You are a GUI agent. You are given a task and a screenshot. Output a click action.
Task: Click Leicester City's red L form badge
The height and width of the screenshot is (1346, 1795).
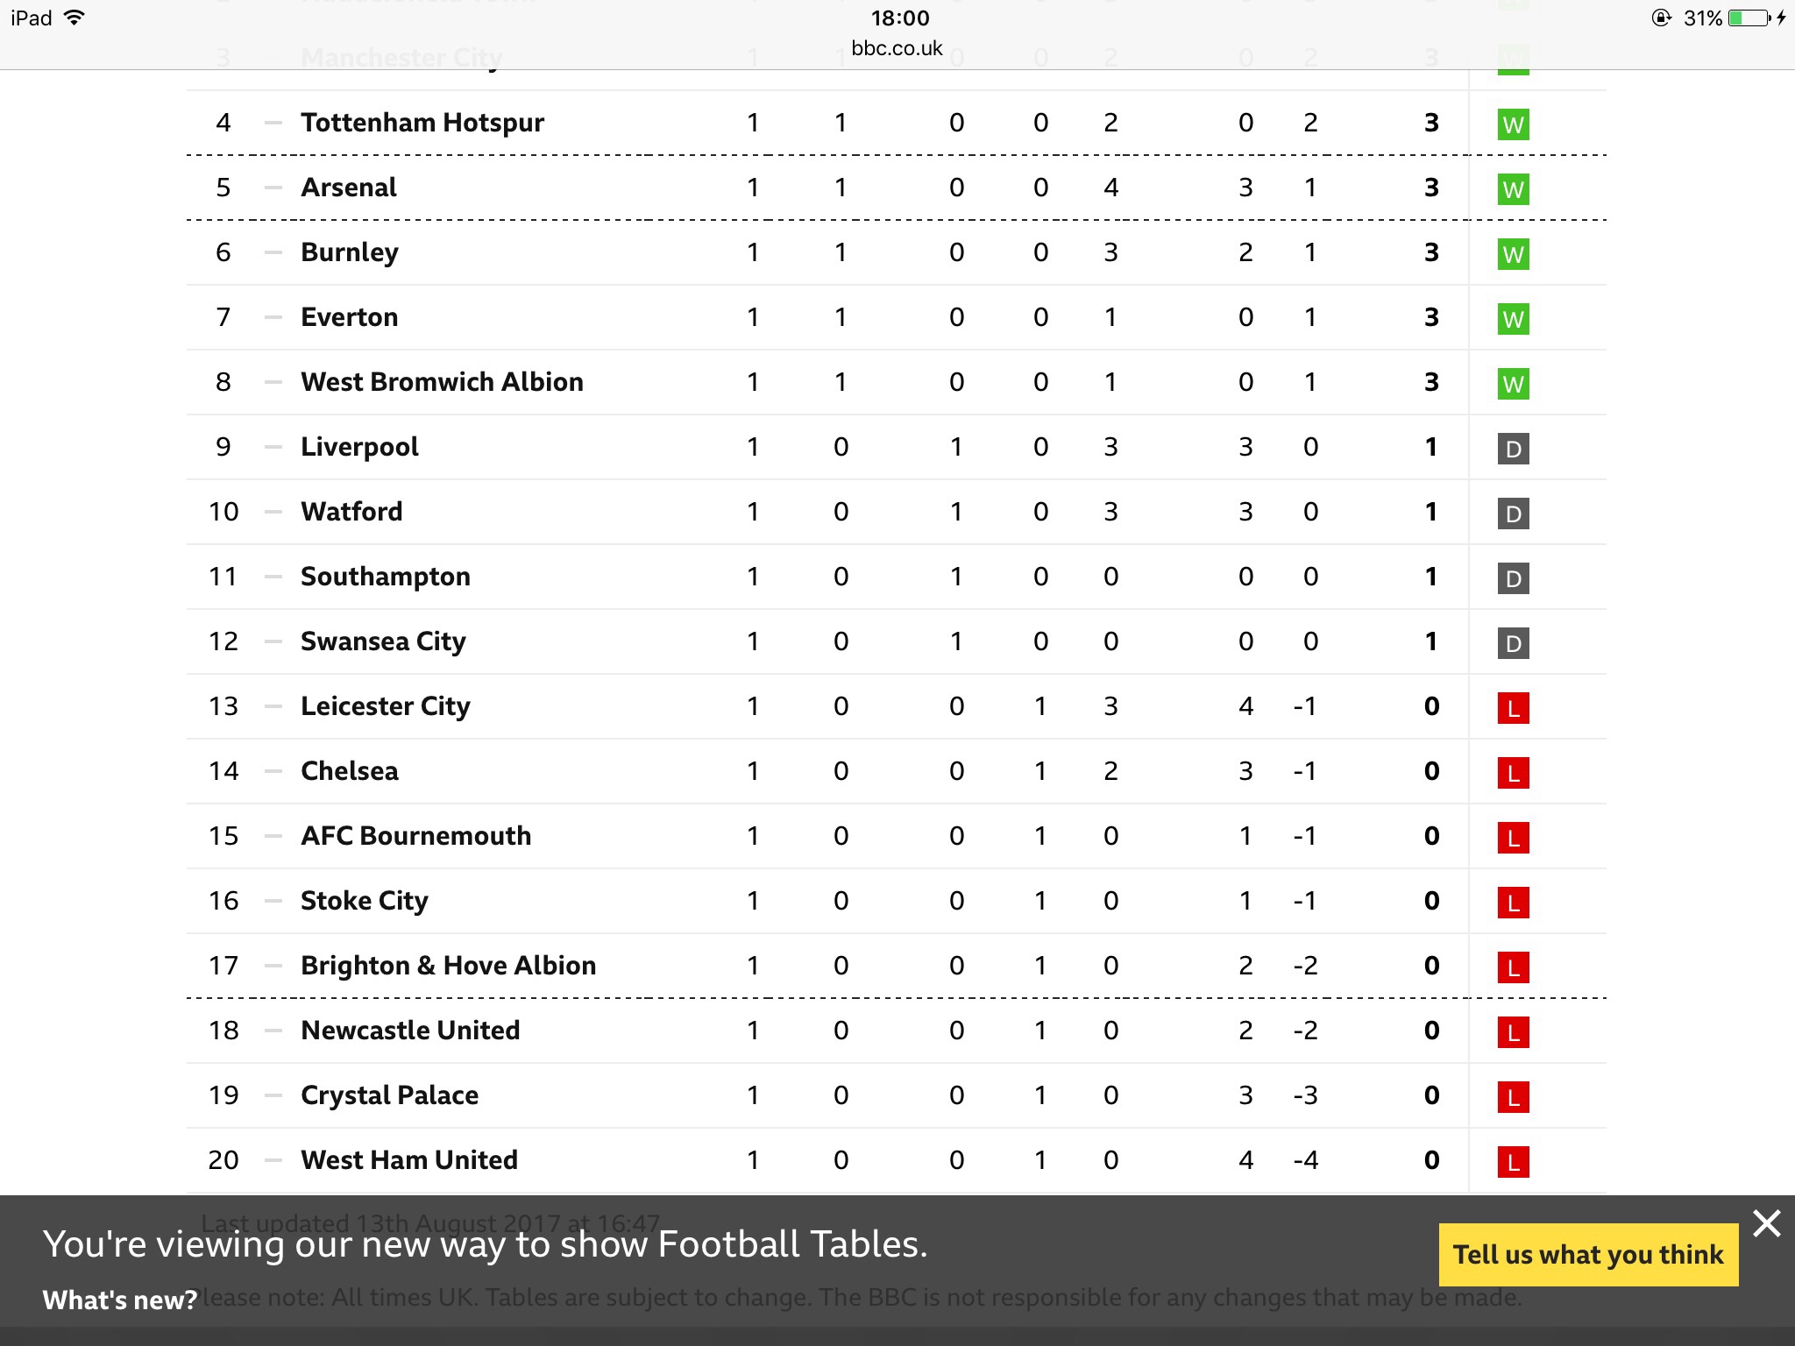coord(1513,708)
